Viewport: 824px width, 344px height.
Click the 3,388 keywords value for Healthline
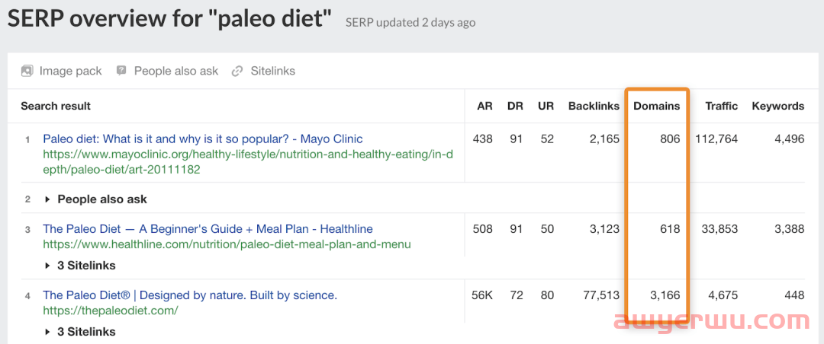coord(789,229)
